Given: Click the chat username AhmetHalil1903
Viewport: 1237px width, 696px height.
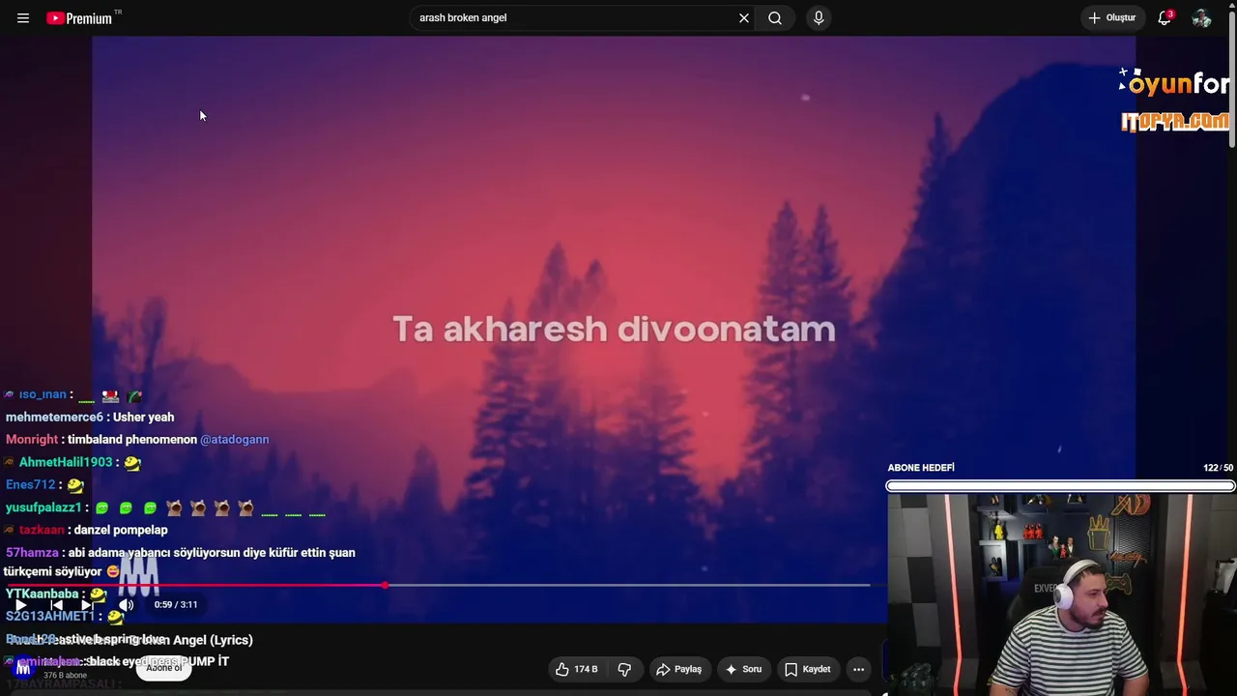Looking at the screenshot, I should click(x=66, y=462).
